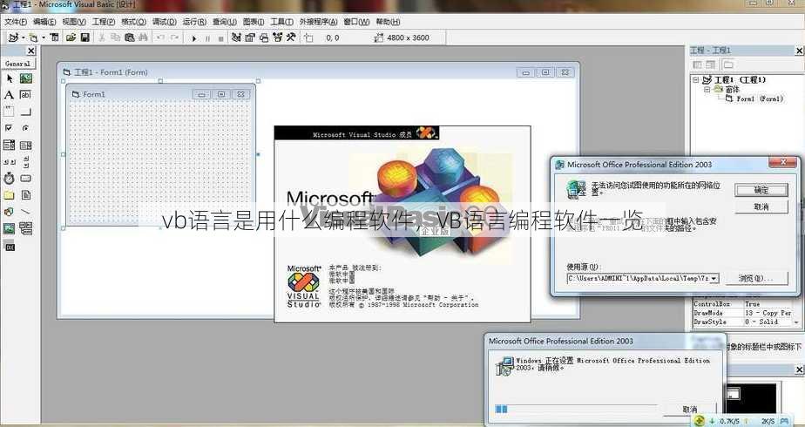Click the Menu Editor toolbar icon
Viewport: 805px width, 427px height.
coord(54,37)
